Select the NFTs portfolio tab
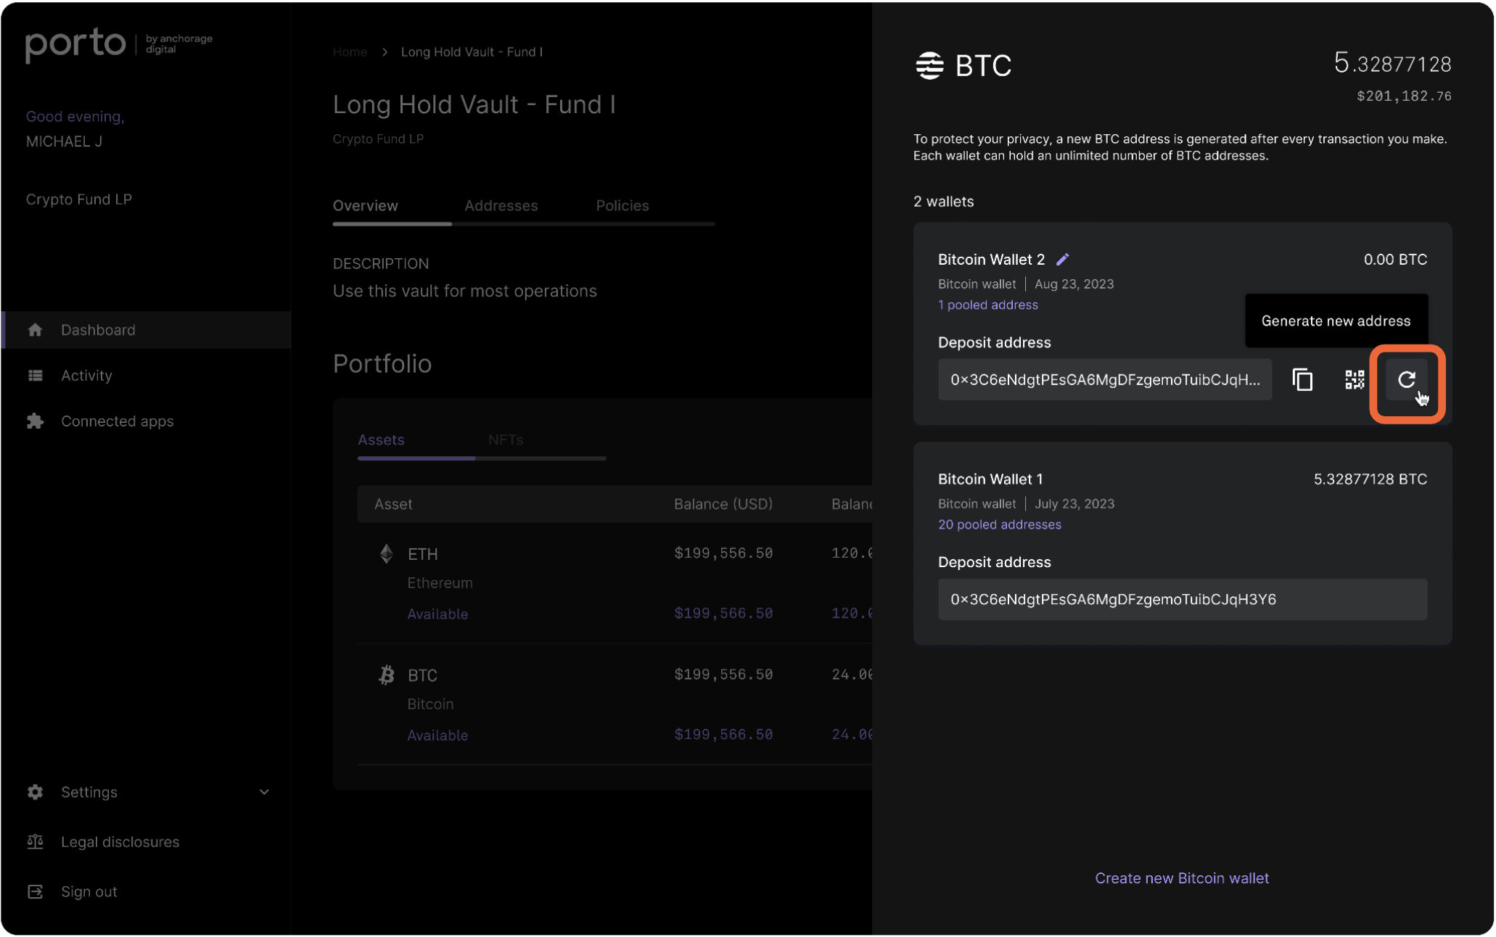 [x=506, y=440]
